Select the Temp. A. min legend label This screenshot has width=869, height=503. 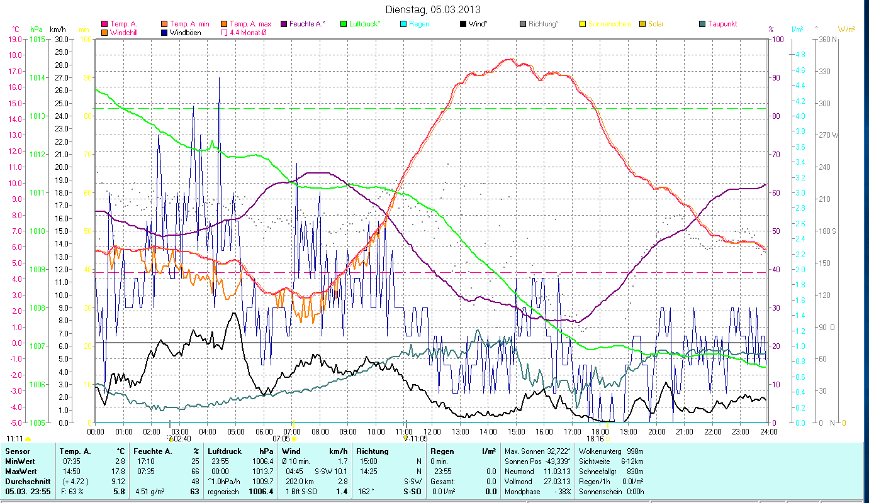pos(188,24)
